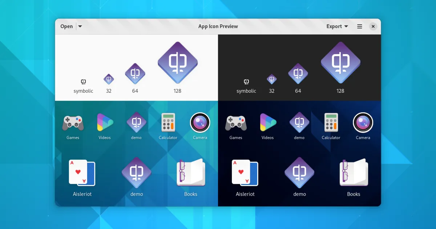436x229 pixels.
Task: Expand the Open recent files arrow
Action: [x=80, y=27]
